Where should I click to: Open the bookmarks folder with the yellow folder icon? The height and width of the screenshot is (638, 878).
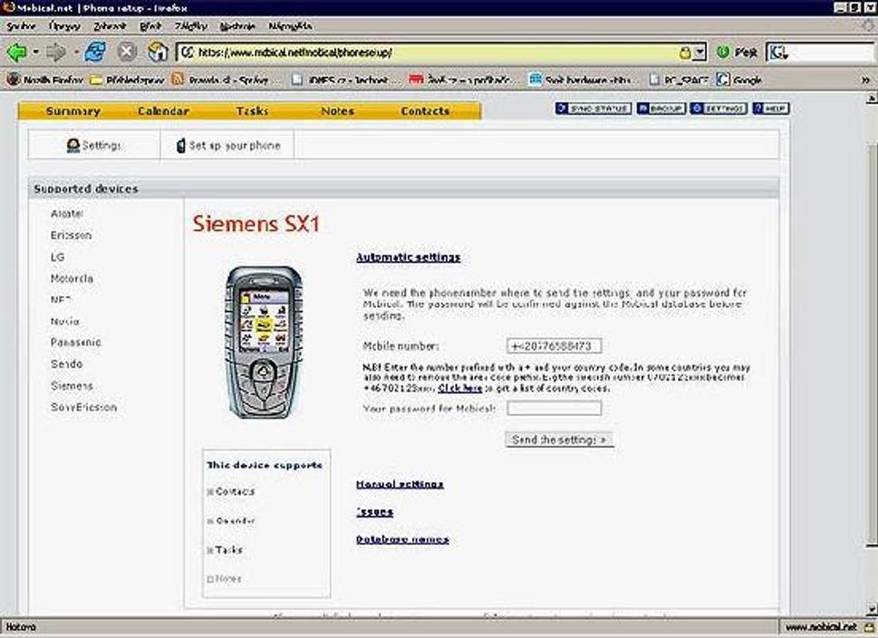tap(127, 80)
